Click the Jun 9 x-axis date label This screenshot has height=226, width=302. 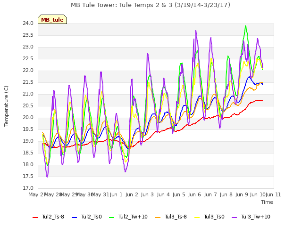click(242, 194)
